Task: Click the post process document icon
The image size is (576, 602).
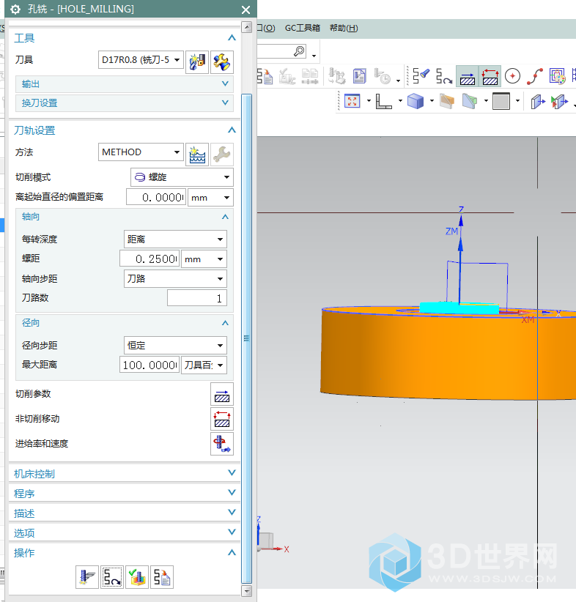Action: [360, 75]
